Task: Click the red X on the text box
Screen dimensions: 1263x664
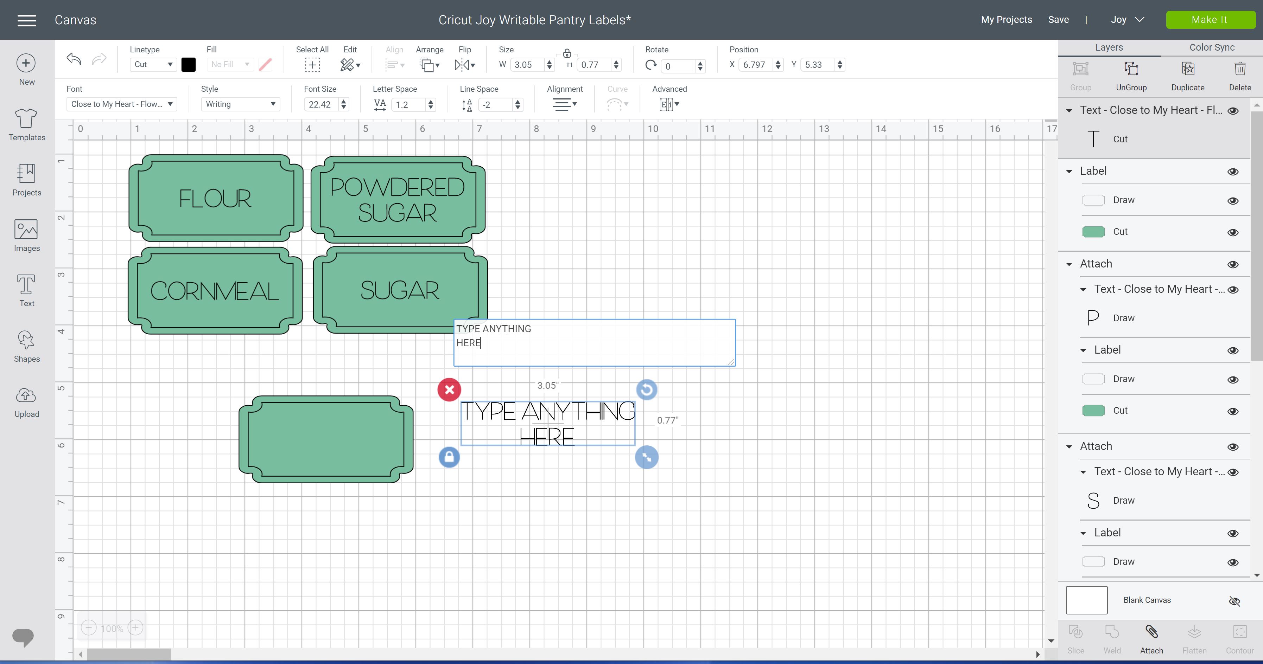Action: (449, 389)
